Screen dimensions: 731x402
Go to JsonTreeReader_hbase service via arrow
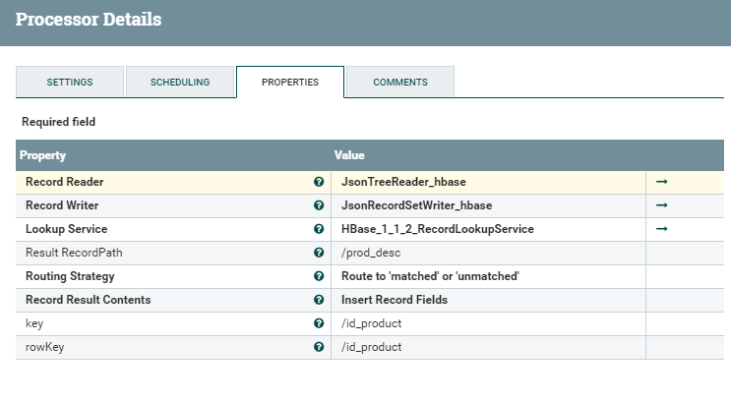coord(662,182)
